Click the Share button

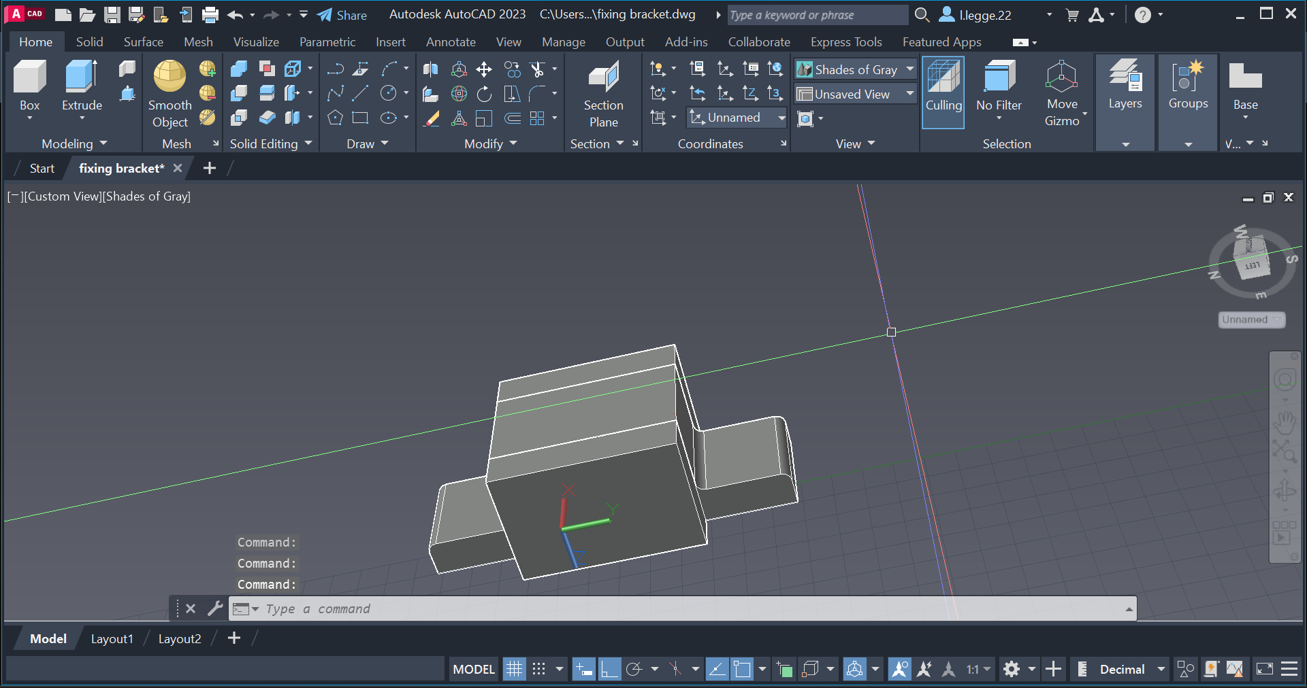(342, 15)
